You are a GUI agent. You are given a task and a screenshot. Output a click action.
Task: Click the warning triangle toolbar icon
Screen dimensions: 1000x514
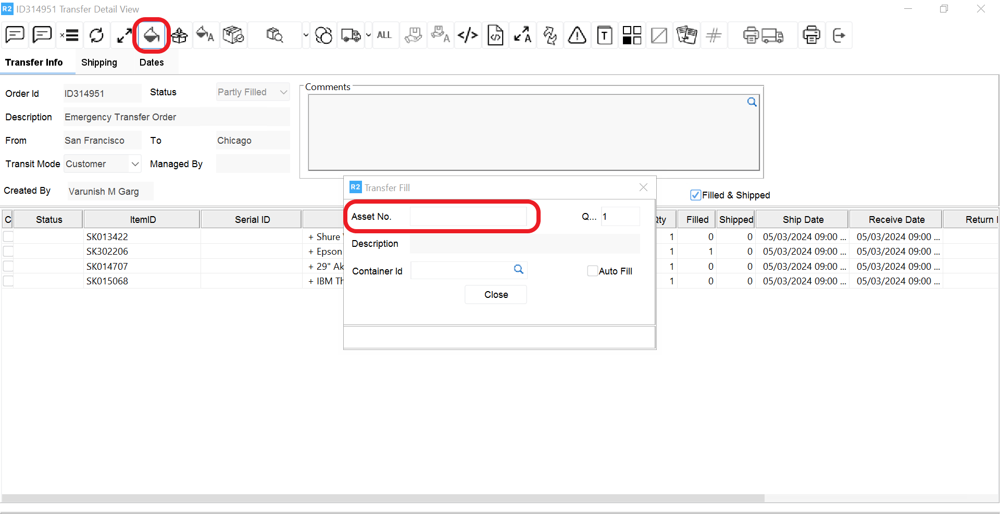577,35
